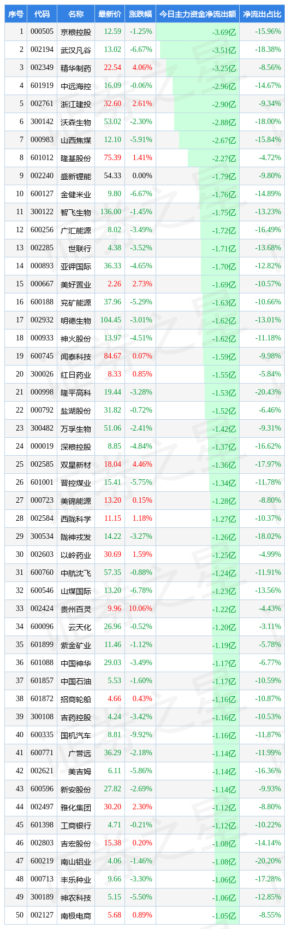Click 山煤国际 change -6.78%
Image resolution: width=285 pixels, height=929 pixels.
coord(141,591)
